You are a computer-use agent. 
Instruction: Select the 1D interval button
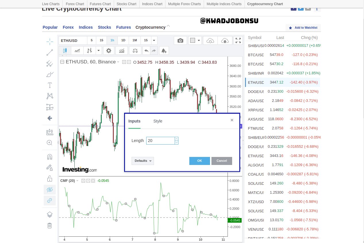coord(123,40)
